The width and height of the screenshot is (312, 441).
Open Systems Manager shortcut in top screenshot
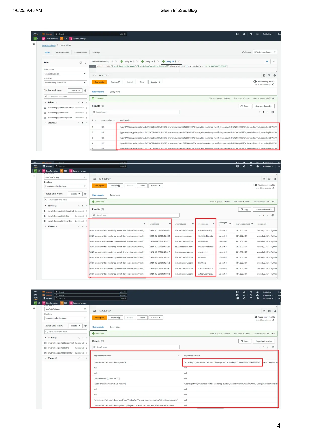click(x=78, y=39)
